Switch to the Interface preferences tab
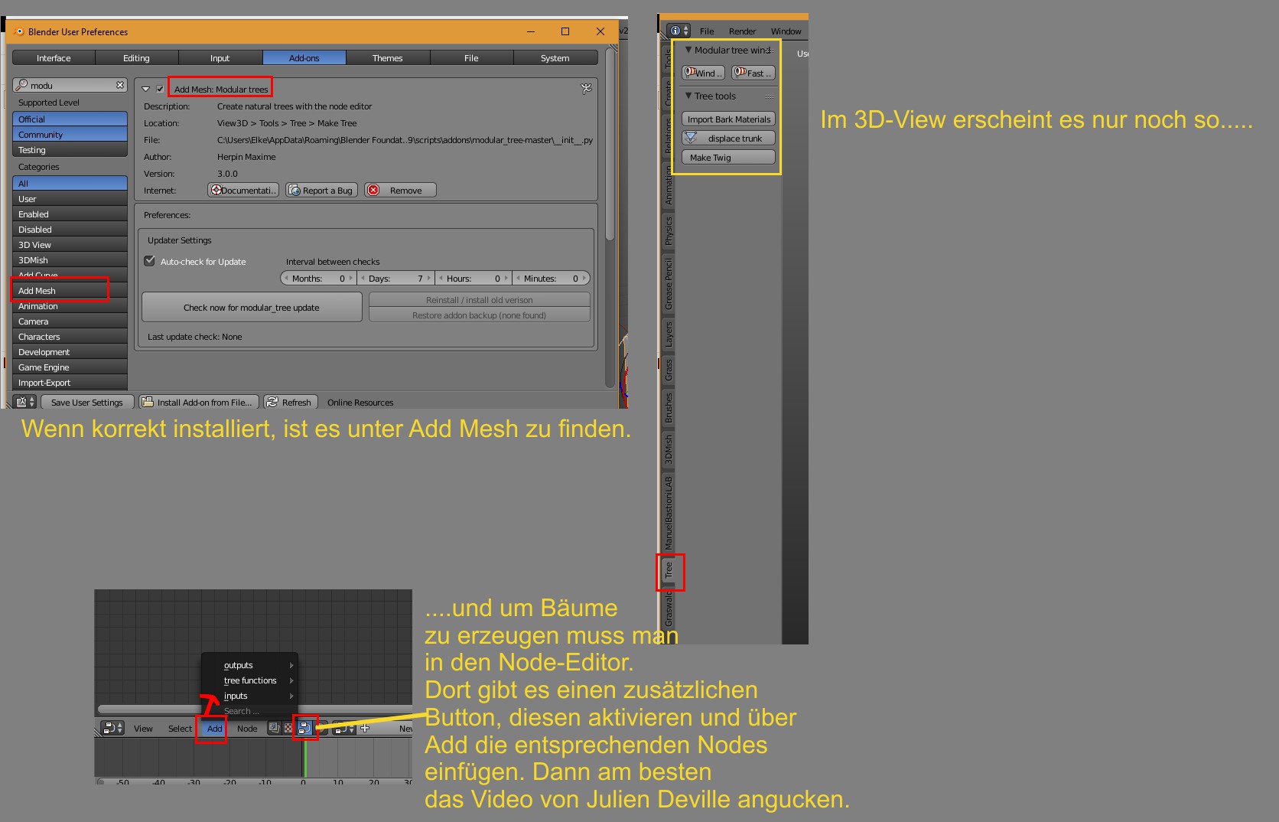This screenshot has height=822, width=1279. (x=54, y=57)
